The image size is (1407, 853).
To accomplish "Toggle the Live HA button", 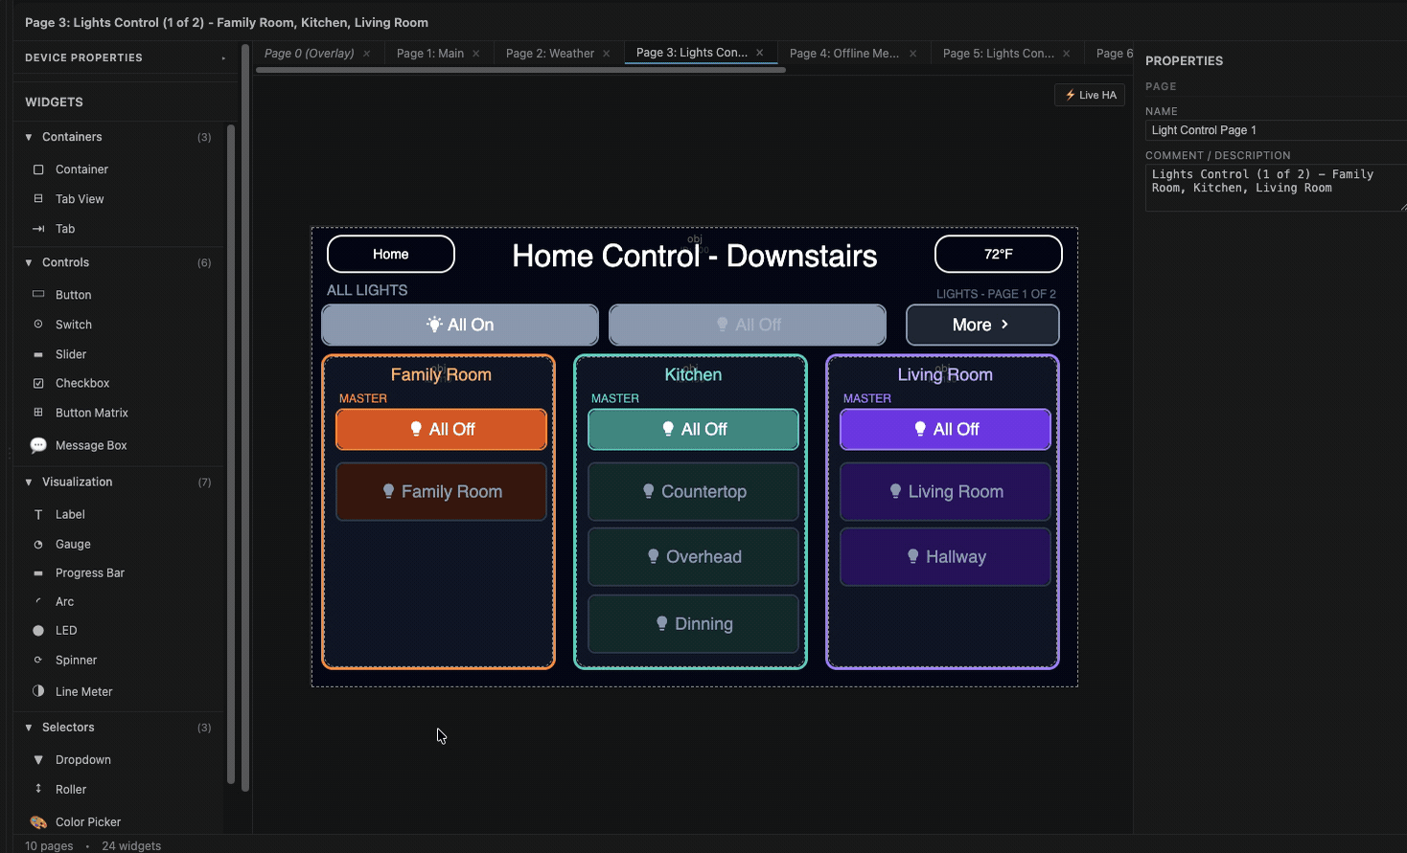I will 1090,95.
